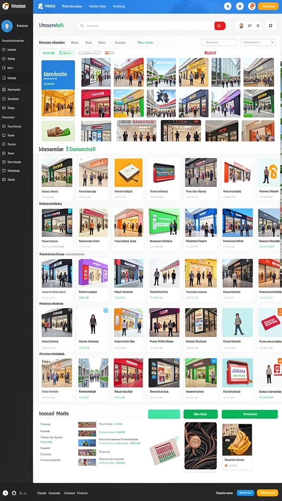Click the magnifier icon inside search field
The width and height of the screenshot is (282, 501).
point(82,26)
